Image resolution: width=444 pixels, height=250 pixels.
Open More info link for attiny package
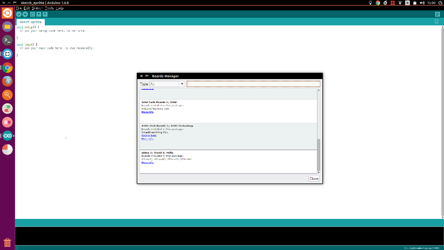(x=147, y=163)
